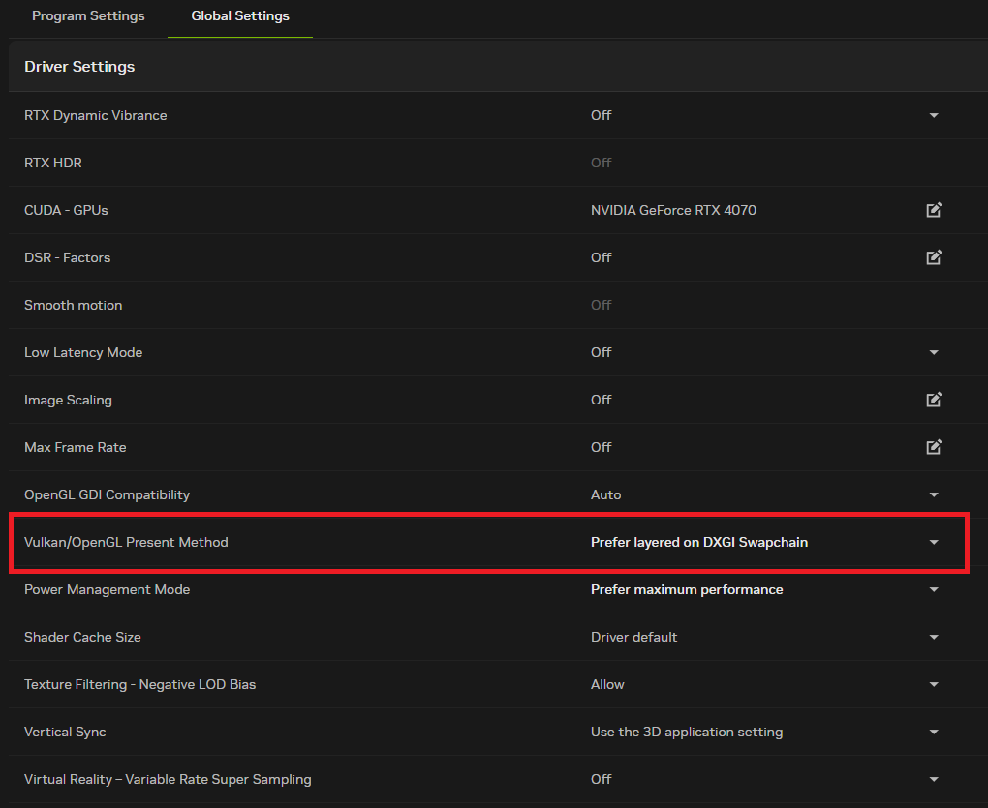Click the Prefer maximum performance value
Image resolution: width=988 pixels, height=808 pixels.
pos(687,589)
